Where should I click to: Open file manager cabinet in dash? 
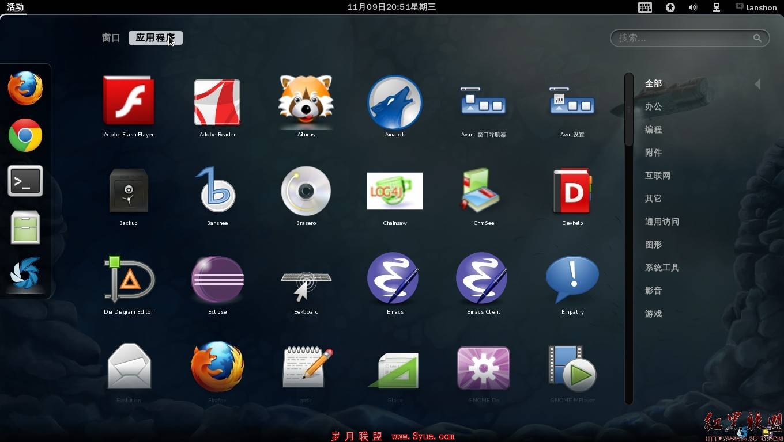coord(25,227)
